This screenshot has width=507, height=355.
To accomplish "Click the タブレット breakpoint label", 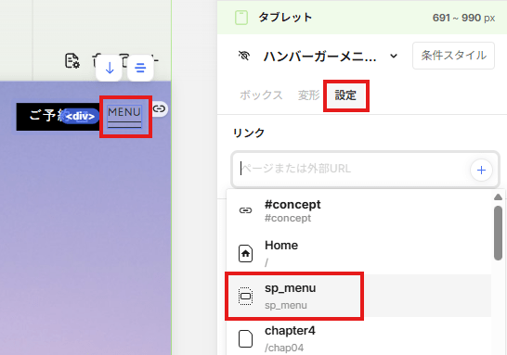I will click(285, 17).
